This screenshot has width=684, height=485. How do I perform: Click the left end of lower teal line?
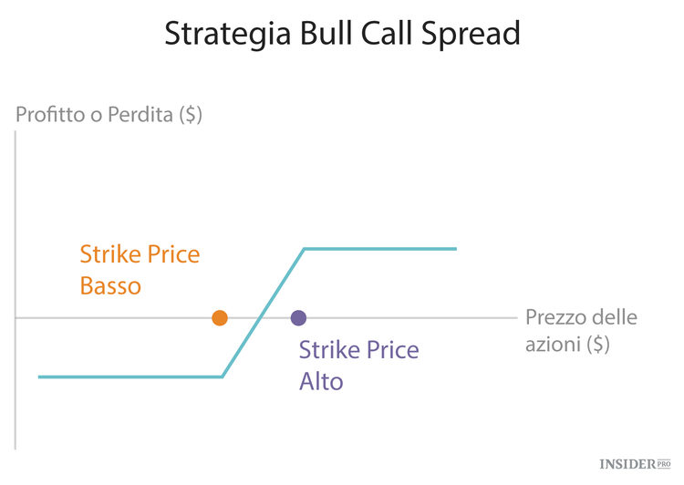(41, 376)
